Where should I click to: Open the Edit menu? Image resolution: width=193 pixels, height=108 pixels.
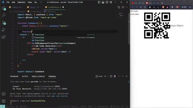[x=13, y=2]
